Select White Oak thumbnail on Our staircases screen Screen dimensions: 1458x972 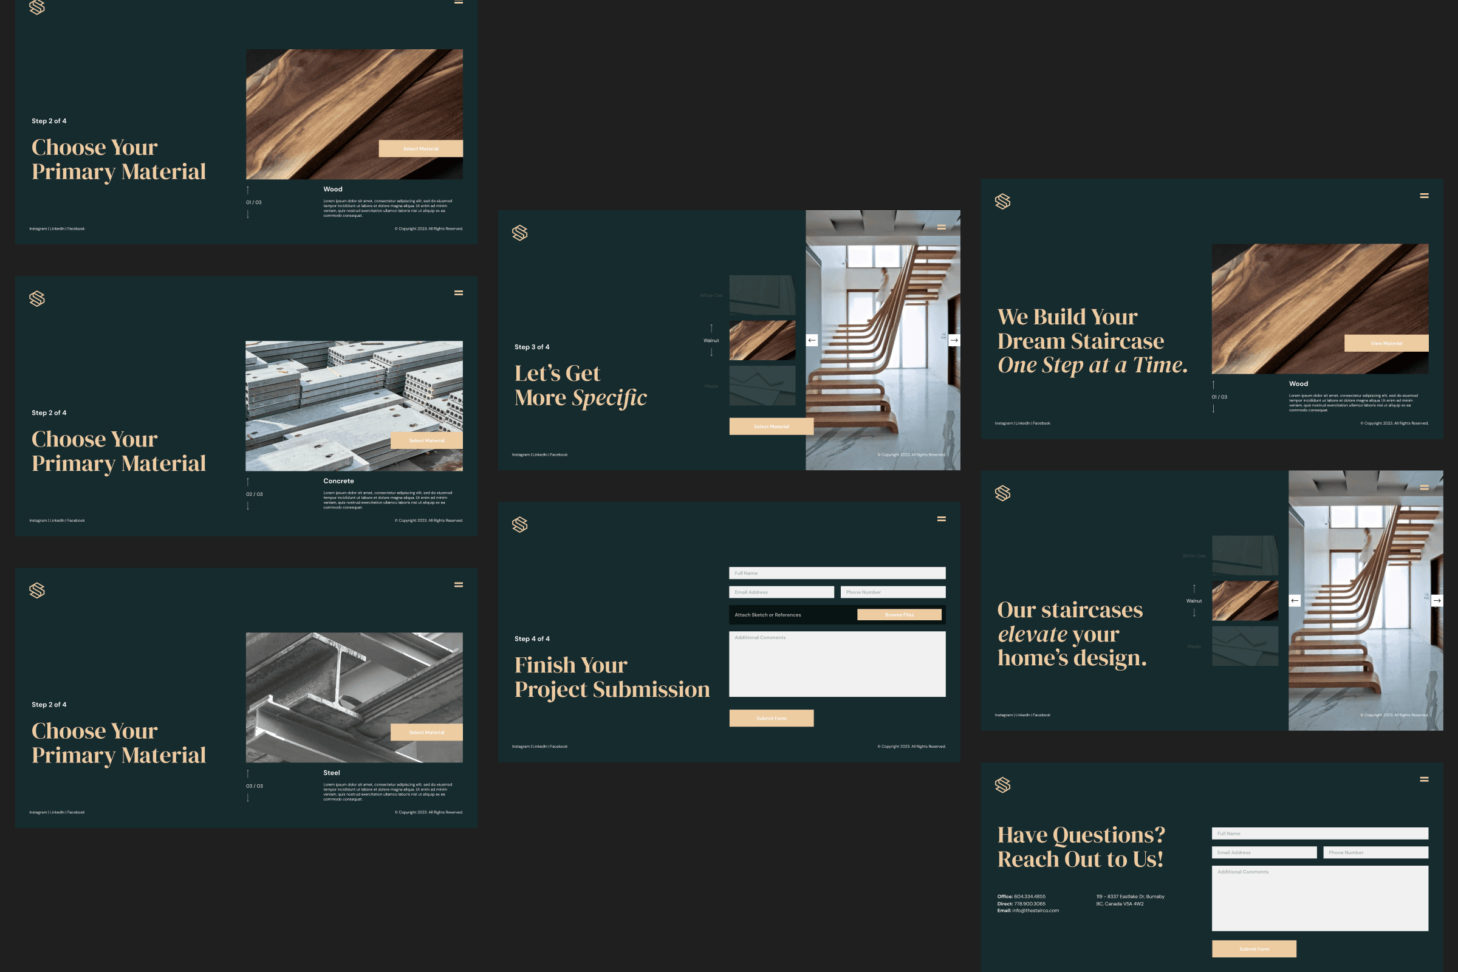(x=1245, y=555)
